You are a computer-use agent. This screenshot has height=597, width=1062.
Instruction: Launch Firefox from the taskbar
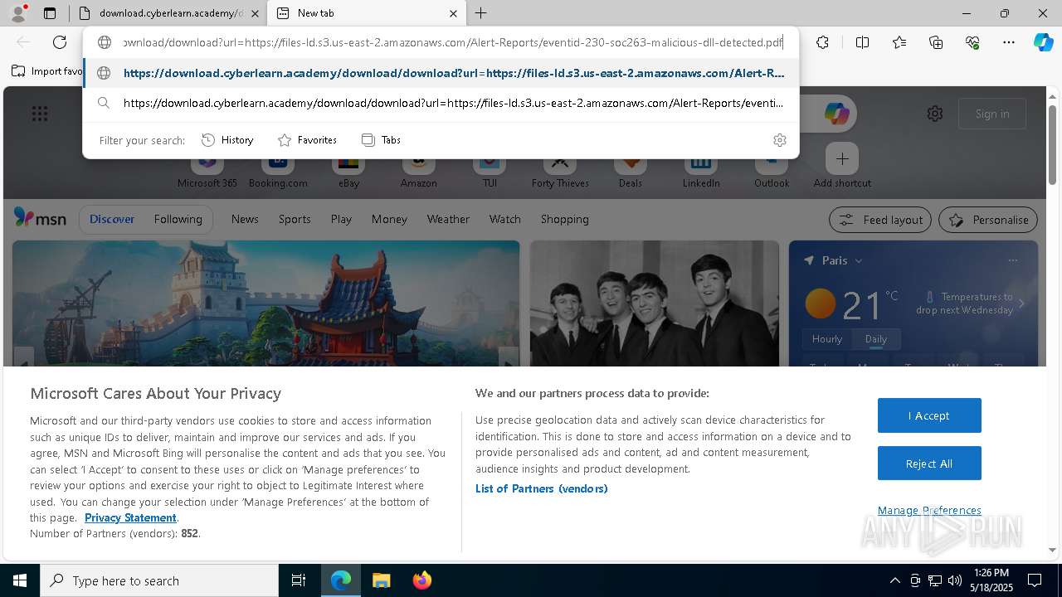[421, 580]
